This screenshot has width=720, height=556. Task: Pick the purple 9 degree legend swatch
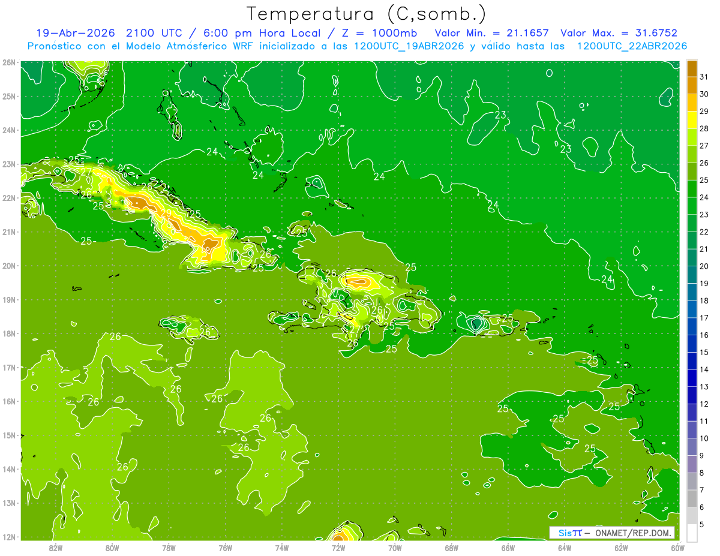point(692,464)
